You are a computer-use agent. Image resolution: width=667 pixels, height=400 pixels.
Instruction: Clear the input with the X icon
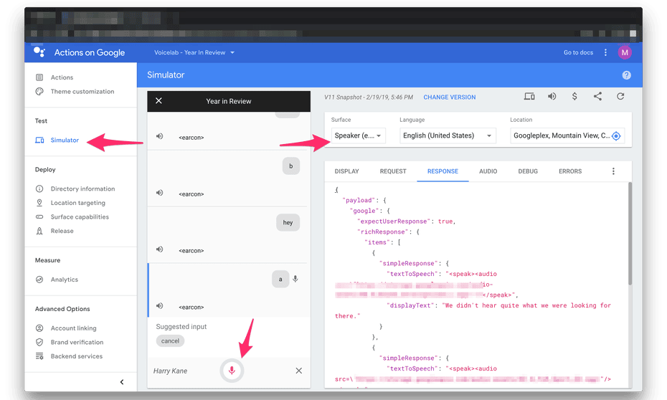(298, 371)
